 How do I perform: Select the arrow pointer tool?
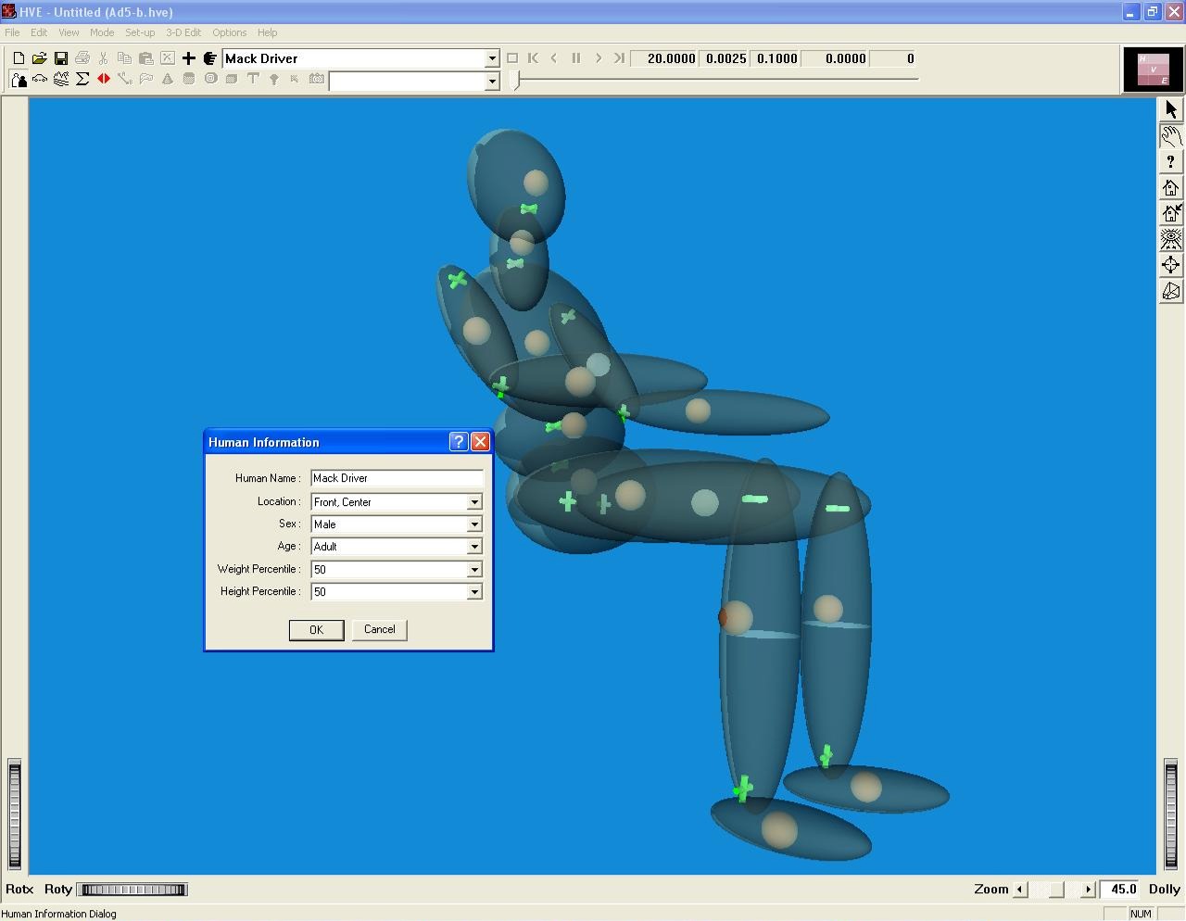point(1171,109)
